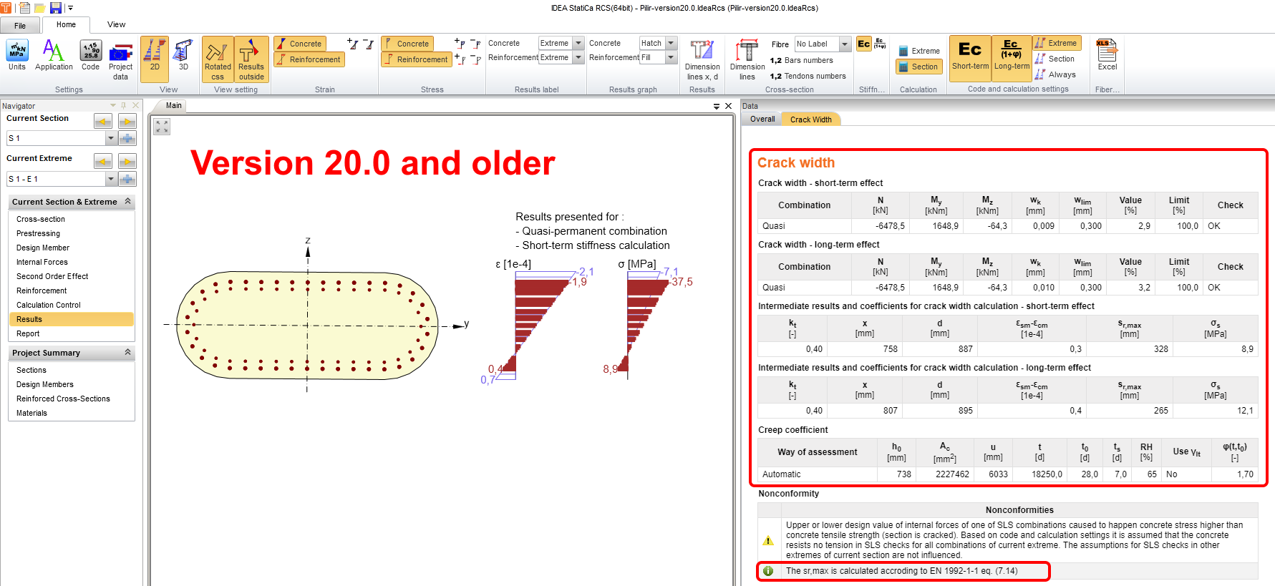
Task: Open the Current Section S 1 dropdown
Action: tap(111, 138)
